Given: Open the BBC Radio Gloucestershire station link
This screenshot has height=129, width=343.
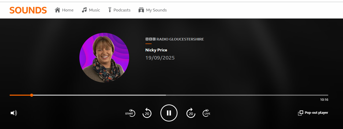Looking at the screenshot, I should point(175,39).
